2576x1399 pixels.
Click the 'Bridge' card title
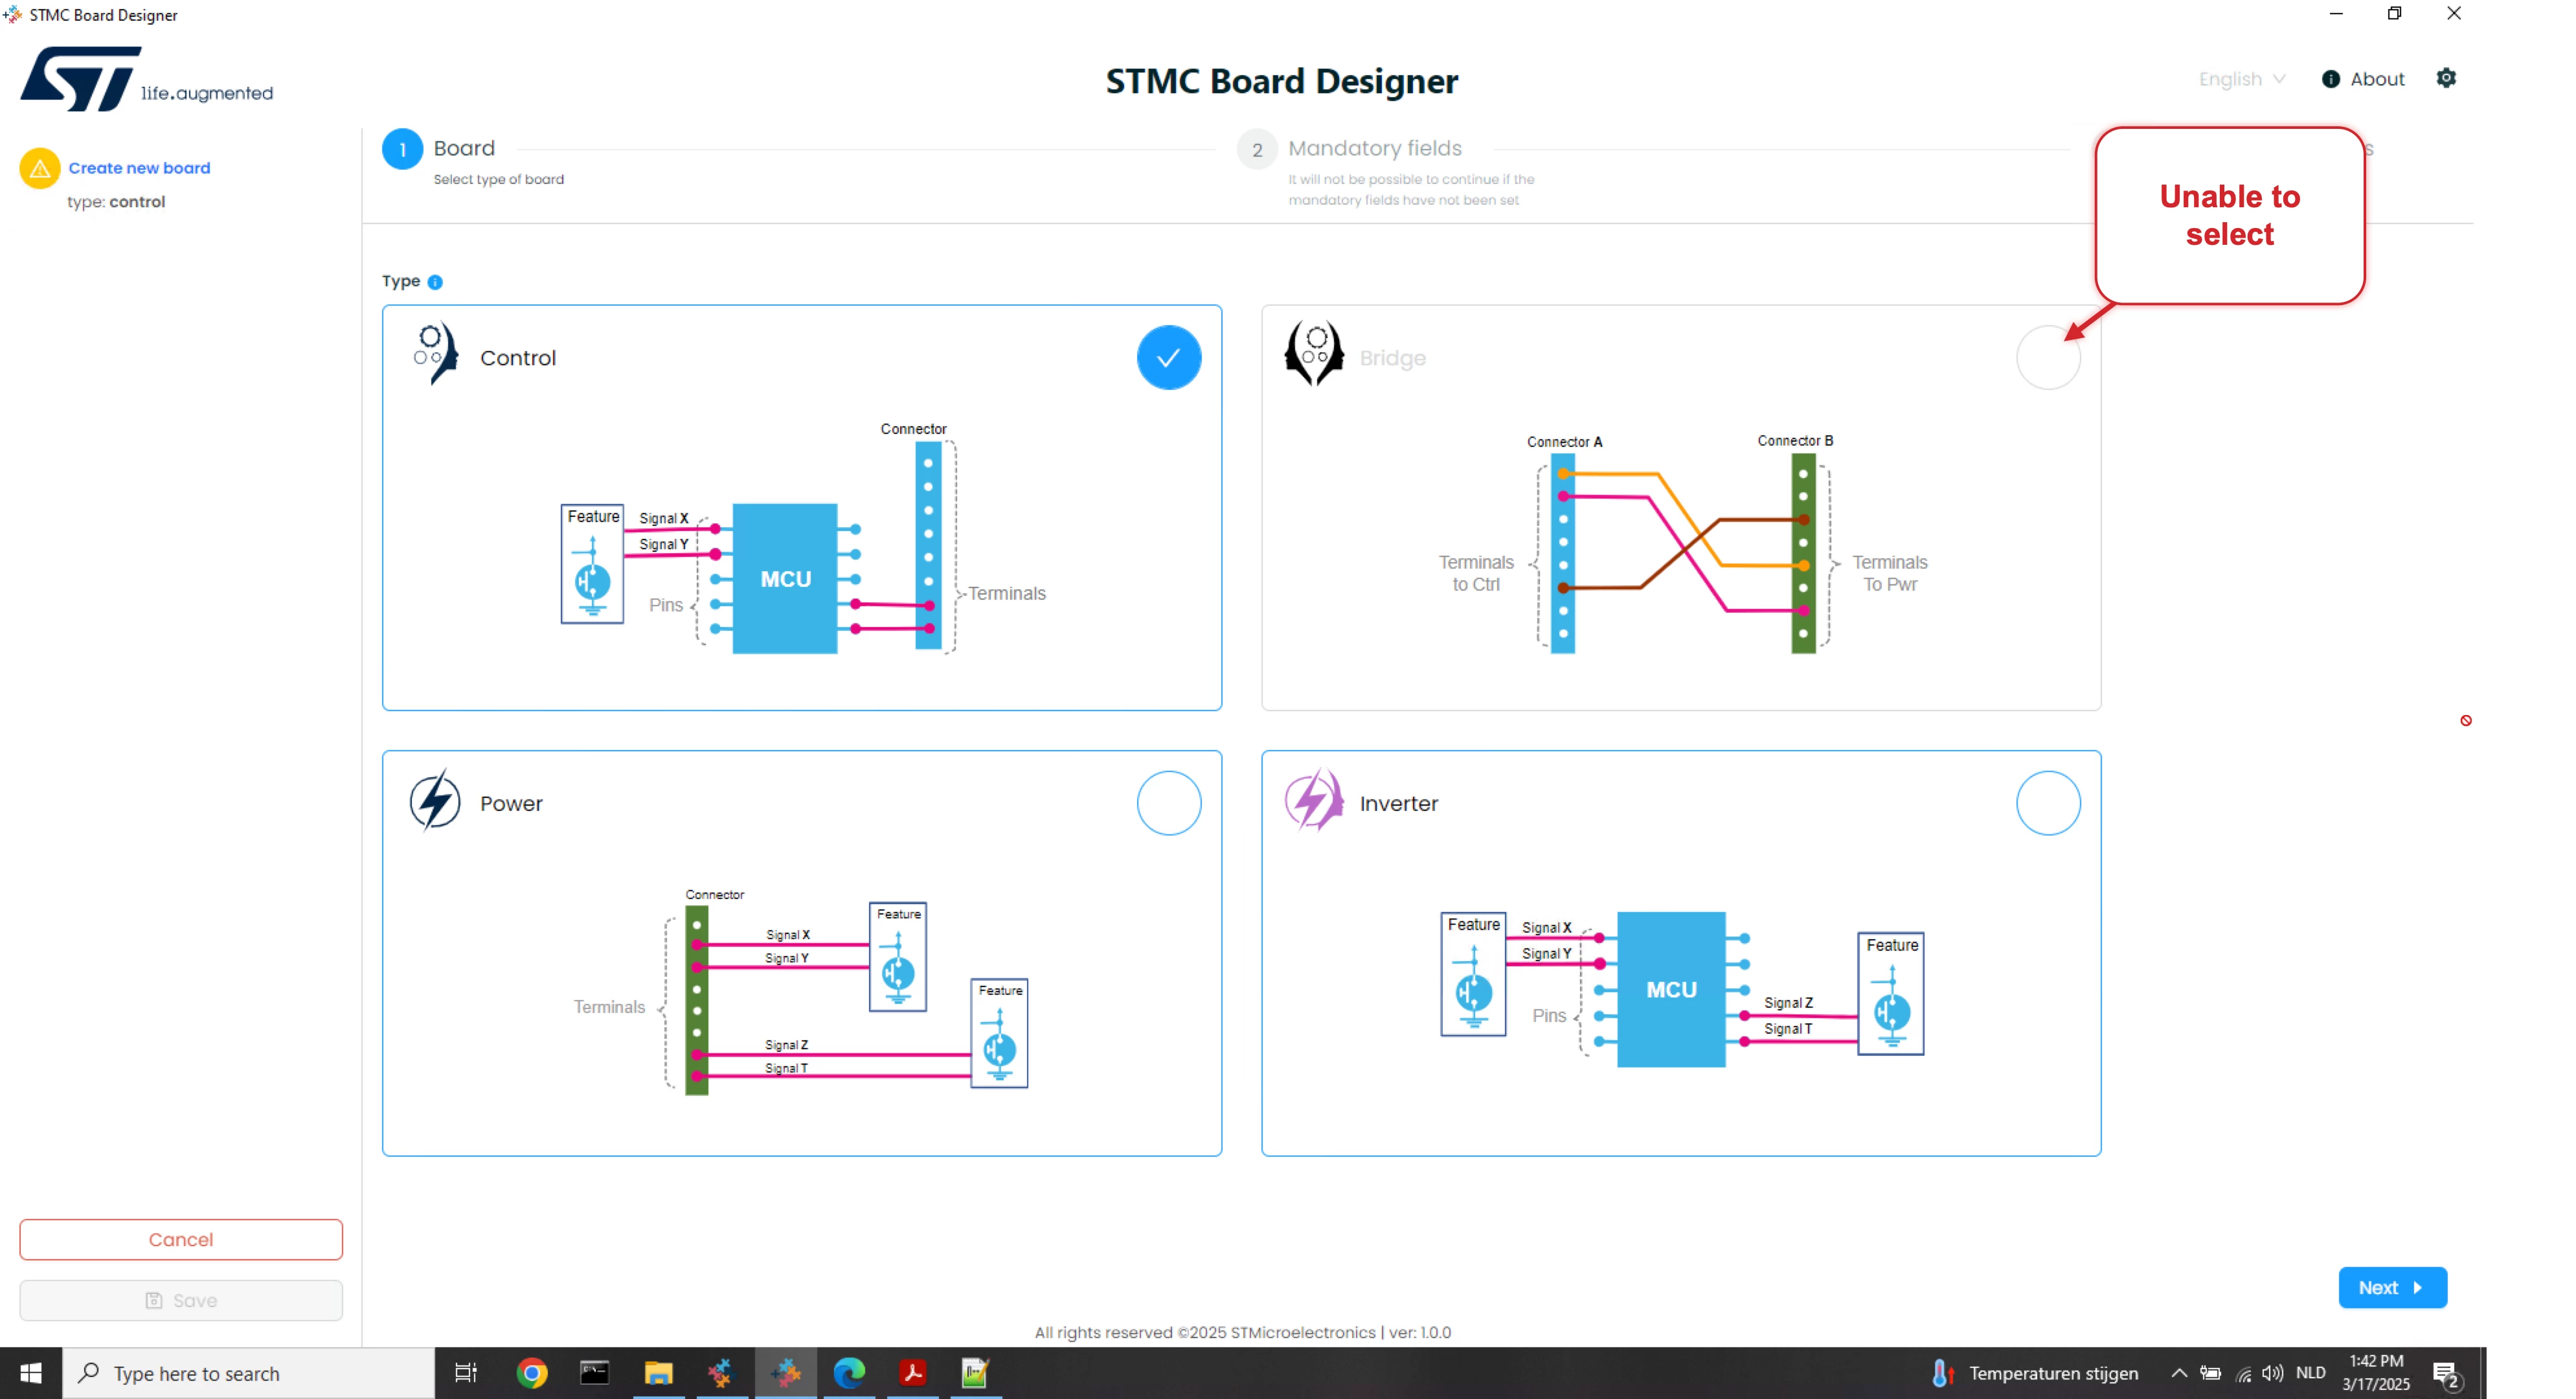tap(1392, 358)
